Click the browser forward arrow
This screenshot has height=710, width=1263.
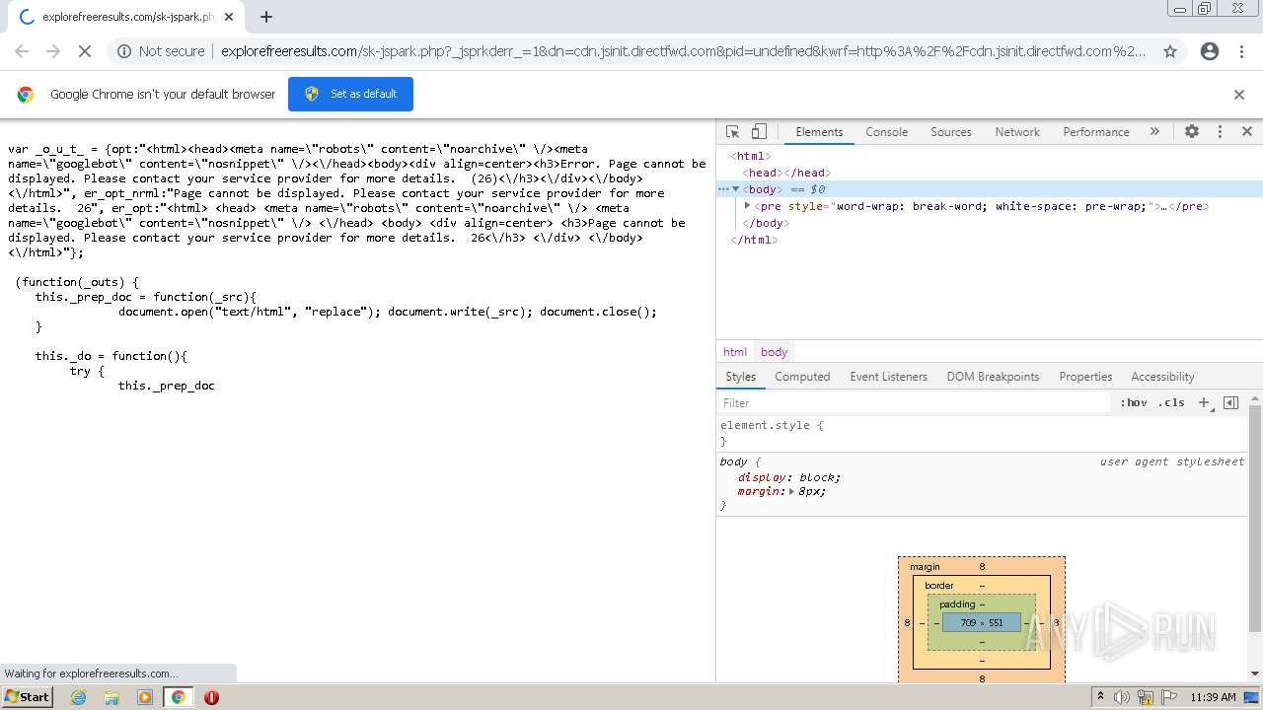tap(53, 51)
